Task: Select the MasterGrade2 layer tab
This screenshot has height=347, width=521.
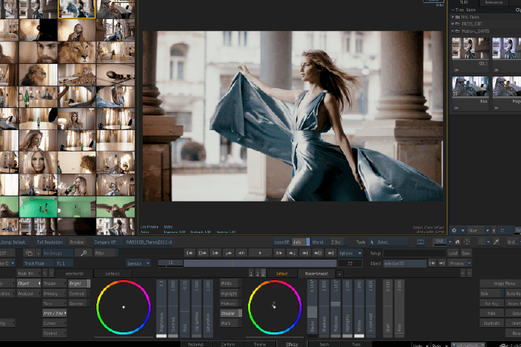Action: click(x=316, y=273)
